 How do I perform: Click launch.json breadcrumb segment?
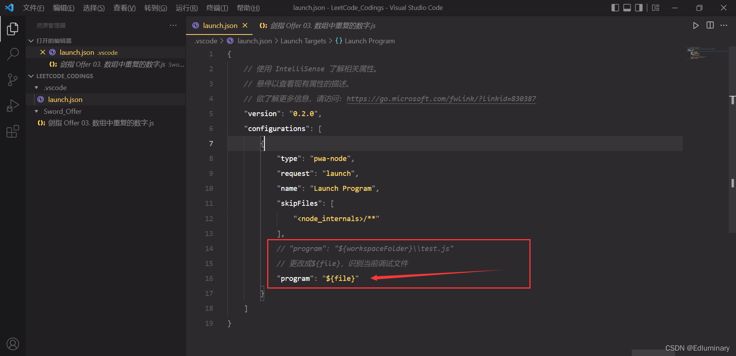pyautogui.click(x=255, y=41)
